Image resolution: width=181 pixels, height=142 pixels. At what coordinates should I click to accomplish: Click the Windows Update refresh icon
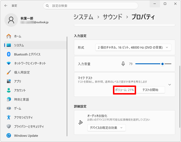pos(9,135)
